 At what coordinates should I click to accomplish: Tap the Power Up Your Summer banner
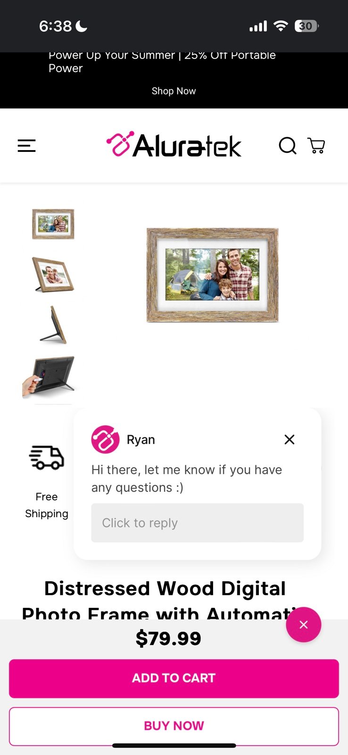(162, 62)
